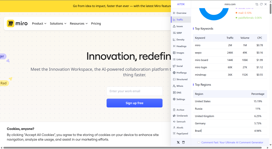The height and width of the screenshot is (149, 272).
Task: Click the crop/screenshot icon in AITDK header
Action: (257, 4)
